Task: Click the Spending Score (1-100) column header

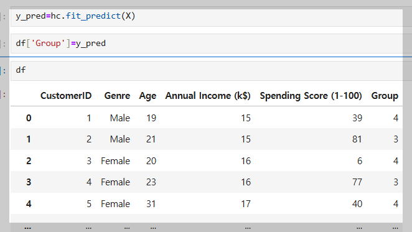Action: coord(311,96)
